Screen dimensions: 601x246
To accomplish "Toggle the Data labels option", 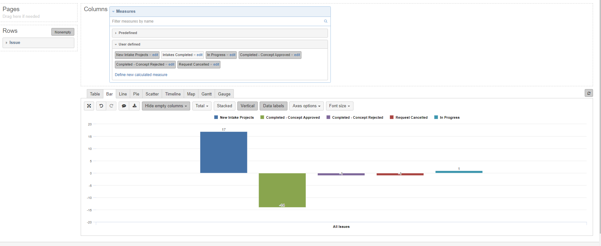I will (x=273, y=106).
